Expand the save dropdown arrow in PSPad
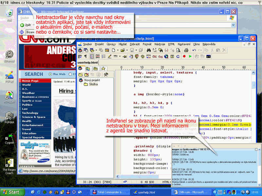The width and height of the screenshot is (262, 196). coord(136,50)
